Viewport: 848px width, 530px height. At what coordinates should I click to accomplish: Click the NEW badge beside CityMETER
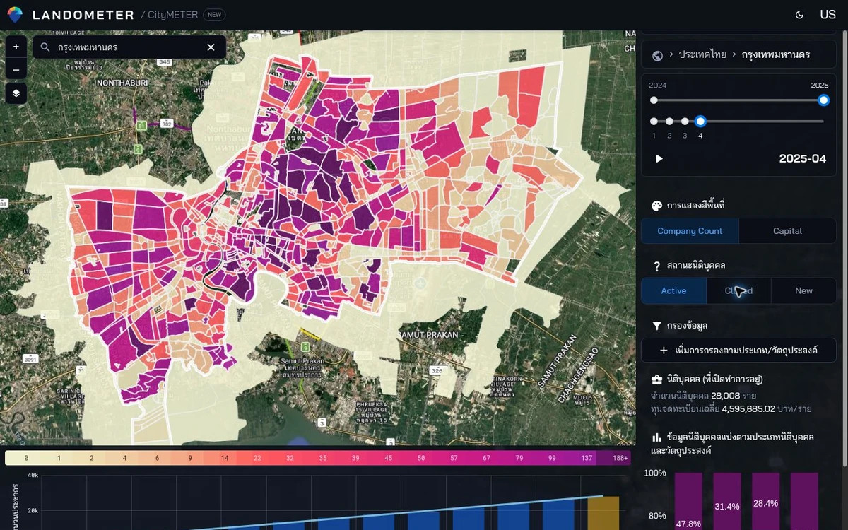coord(214,15)
